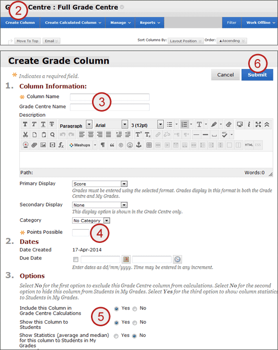Viewport: 278px width, 350px height.
Task: Open Create Calculated Column menu
Action: click(73, 23)
